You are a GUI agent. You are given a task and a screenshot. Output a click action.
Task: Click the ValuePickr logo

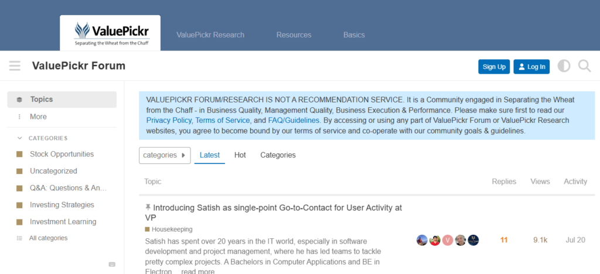pos(110,33)
